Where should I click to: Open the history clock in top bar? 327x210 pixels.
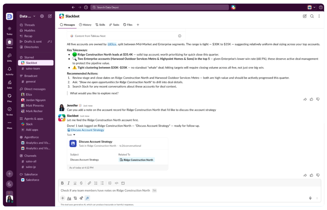[86, 7]
